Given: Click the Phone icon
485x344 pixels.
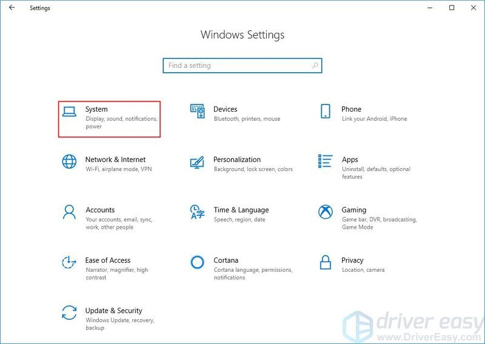Looking at the screenshot, I should tap(326, 111).
